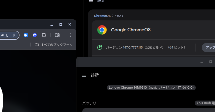Open the NordVPN-style mountain extension icon
215x112 pixels.
coord(35,35)
